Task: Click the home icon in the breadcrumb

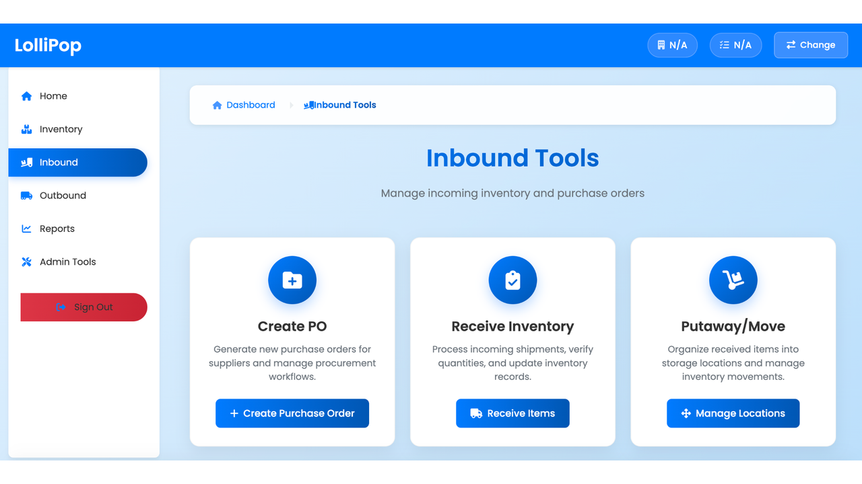Action: tap(217, 105)
